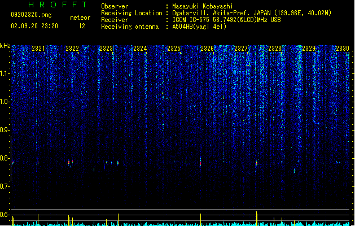The image size is (355, 226).
Task: Click the receiver value ICOM IC-575
Action: click(x=226, y=20)
